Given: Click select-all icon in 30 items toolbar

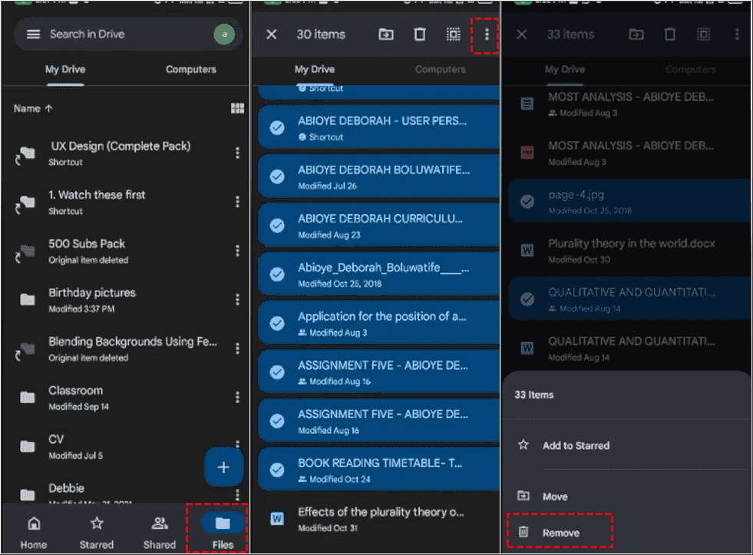Looking at the screenshot, I should pos(453,34).
